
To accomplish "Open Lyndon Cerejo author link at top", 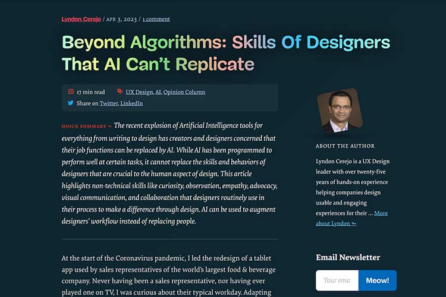I will (x=81, y=19).
